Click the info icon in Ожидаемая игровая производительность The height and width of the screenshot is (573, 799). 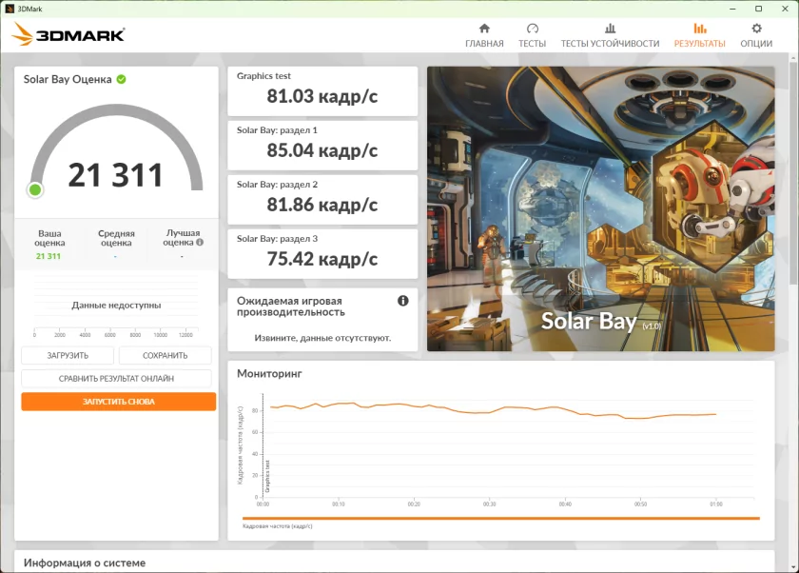[x=402, y=301]
